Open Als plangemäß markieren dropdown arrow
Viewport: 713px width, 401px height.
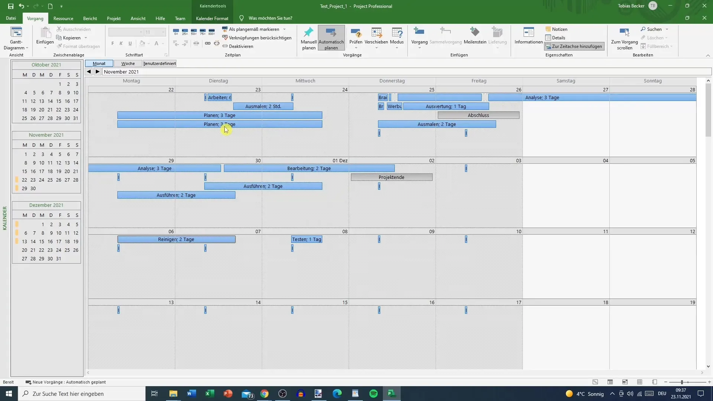tap(285, 29)
